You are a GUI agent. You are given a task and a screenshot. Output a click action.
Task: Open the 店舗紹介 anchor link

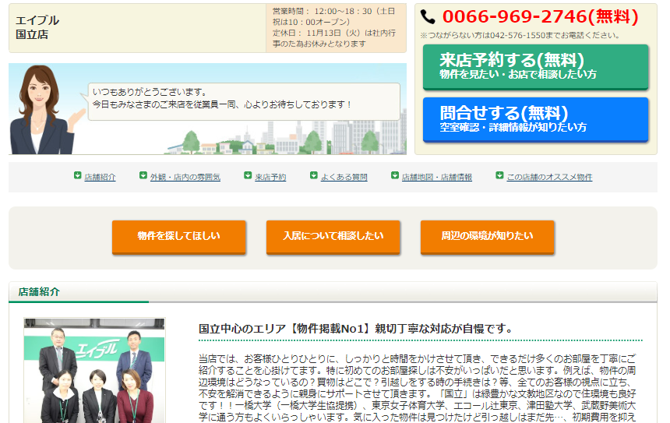(100, 178)
